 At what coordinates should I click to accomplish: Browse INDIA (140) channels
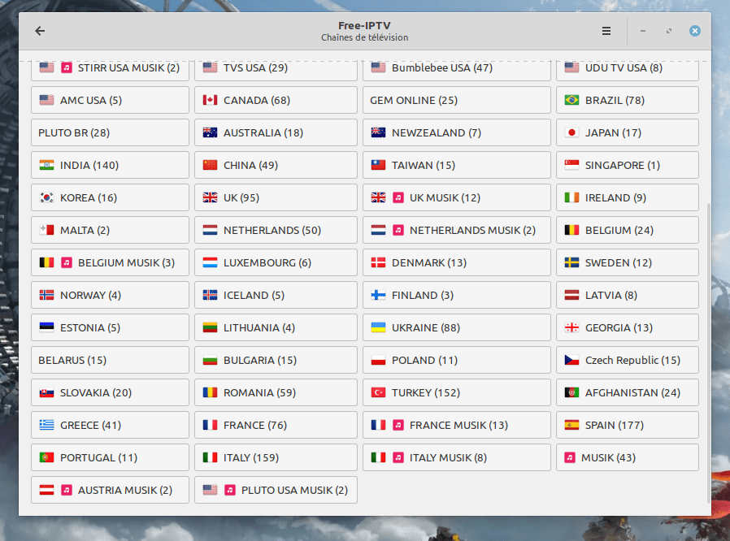110,165
